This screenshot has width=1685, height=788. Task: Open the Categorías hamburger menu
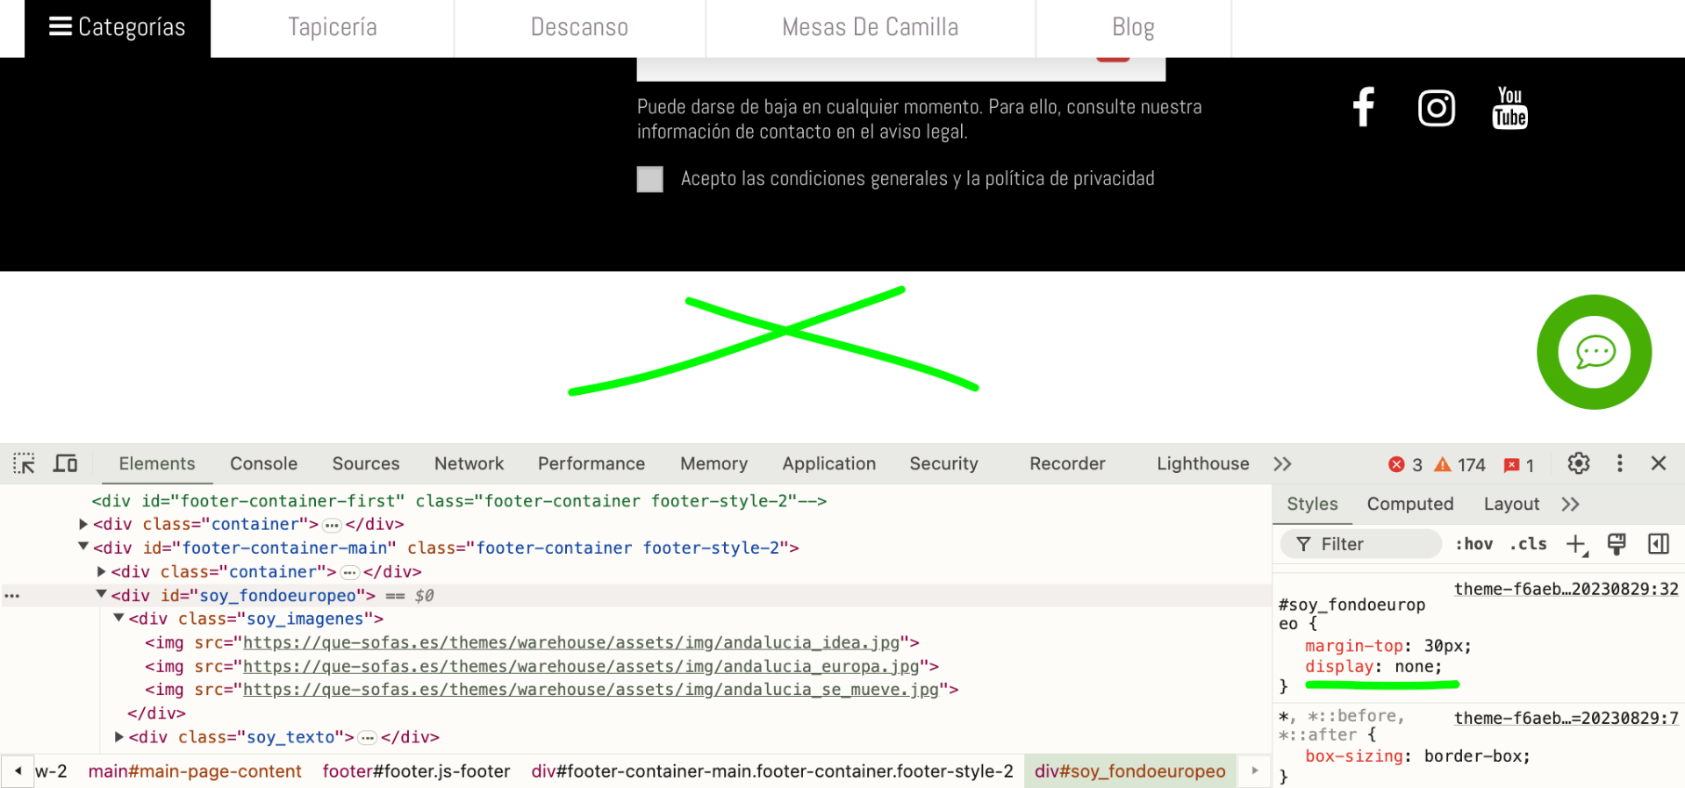118,28
